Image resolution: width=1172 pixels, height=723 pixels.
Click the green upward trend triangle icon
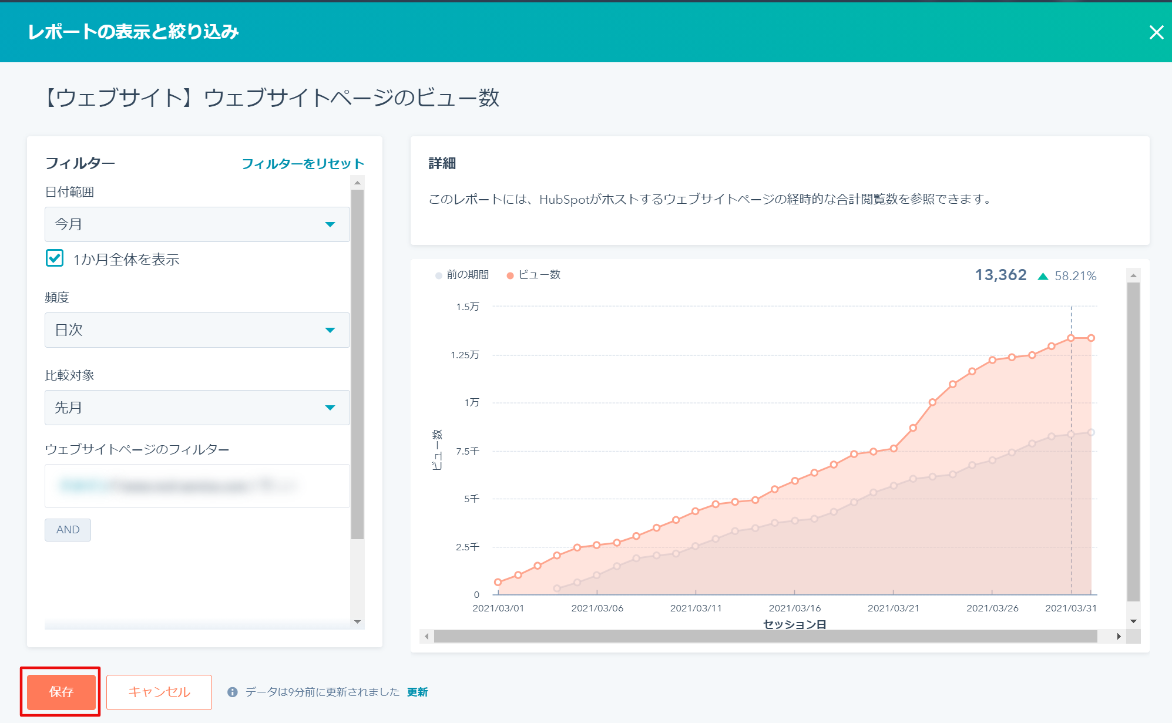(1043, 276)
